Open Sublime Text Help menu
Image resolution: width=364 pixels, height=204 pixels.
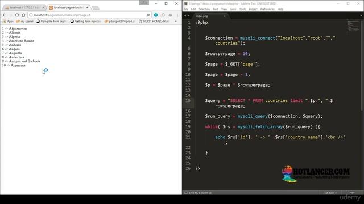tap(280, 9)
